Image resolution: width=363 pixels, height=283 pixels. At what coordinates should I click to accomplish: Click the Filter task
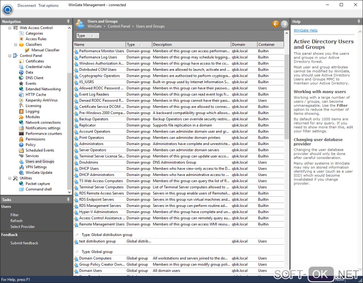[x=14, y=215]
